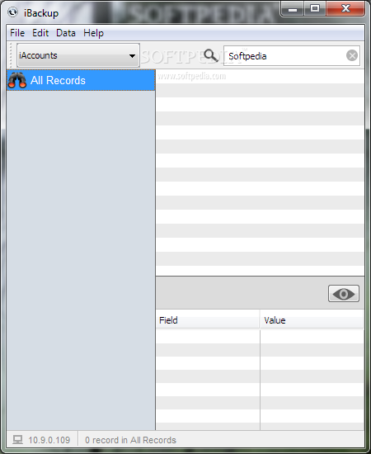Expand the iAccounts dropdown
371x454 pixels.
point(78,55)
